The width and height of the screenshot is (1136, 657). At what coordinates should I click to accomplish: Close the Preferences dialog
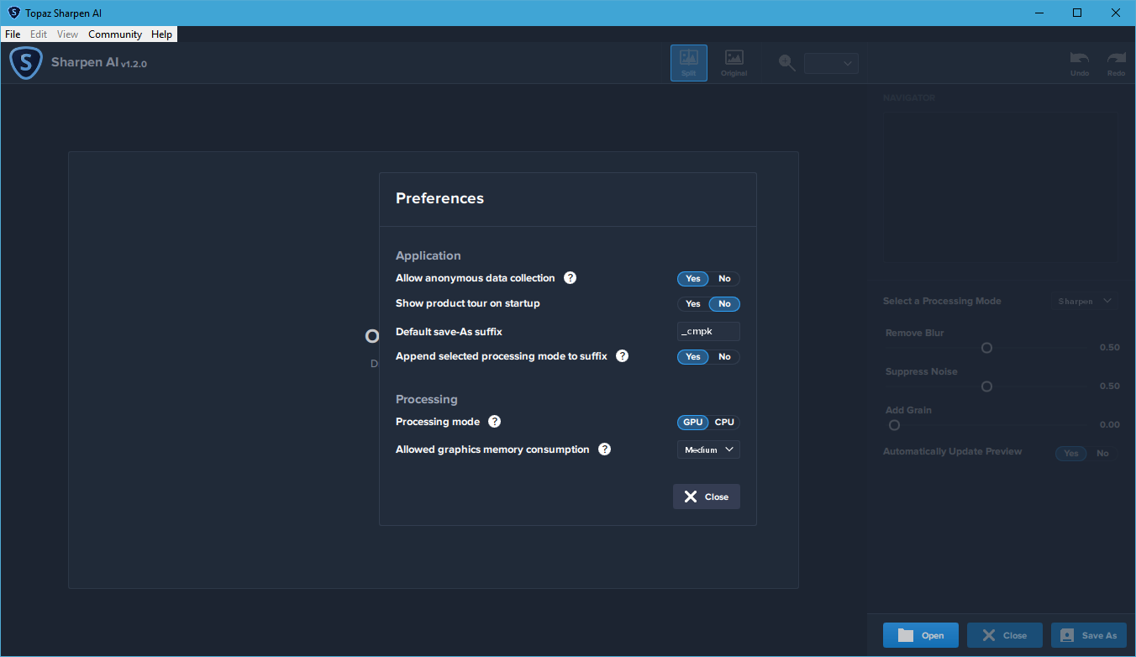[706, 497]
